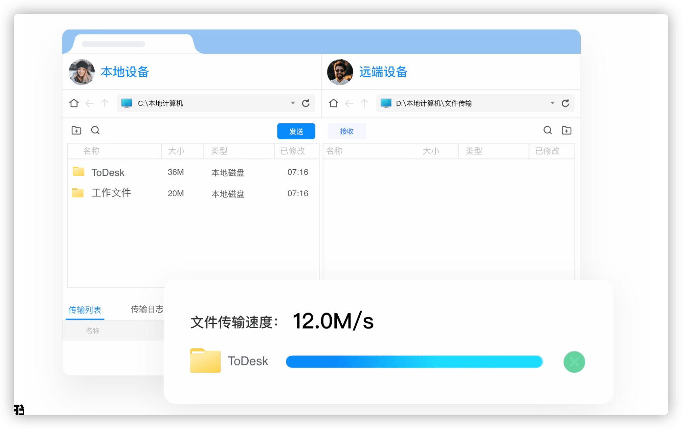Switch to 传输列表 tab
This screenshot has width=682, height=429.
pos(85,310)
